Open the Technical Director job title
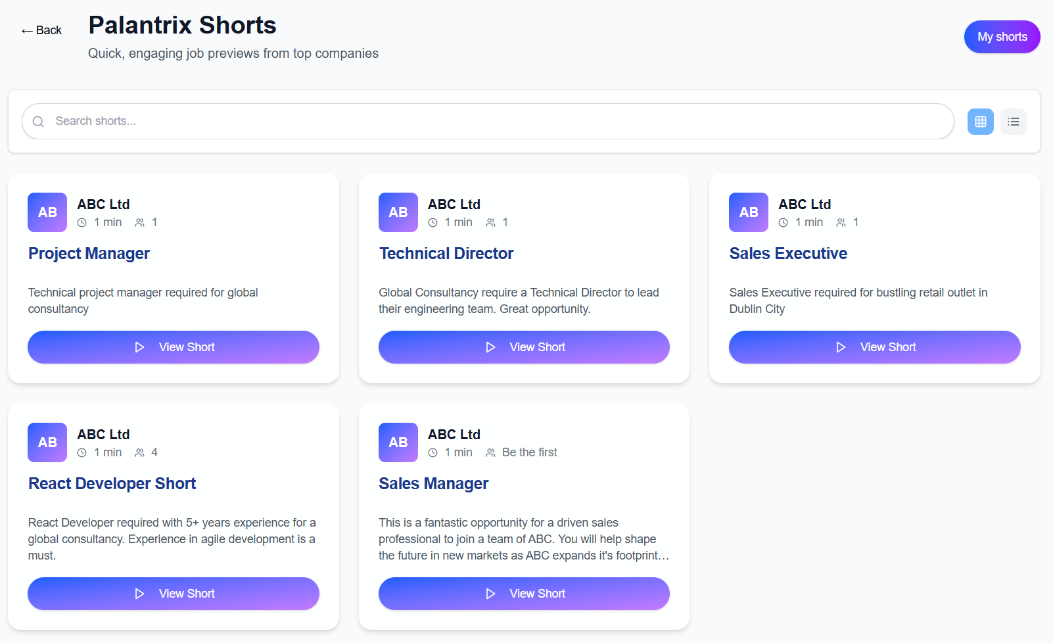Viewport: 1053px width, 643px height. pyautogui.click(x=446, y=254)
